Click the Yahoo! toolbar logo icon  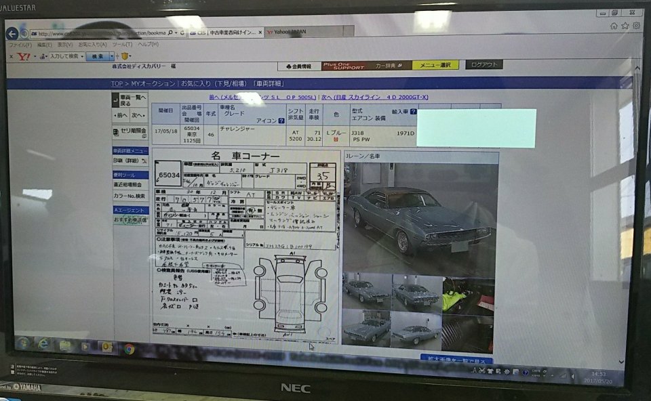[23, 56]
